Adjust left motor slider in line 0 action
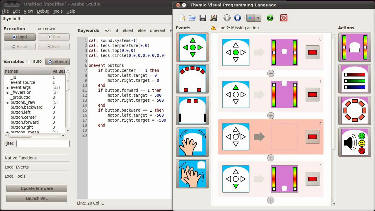375x211 pixels. tap(274, 52)
